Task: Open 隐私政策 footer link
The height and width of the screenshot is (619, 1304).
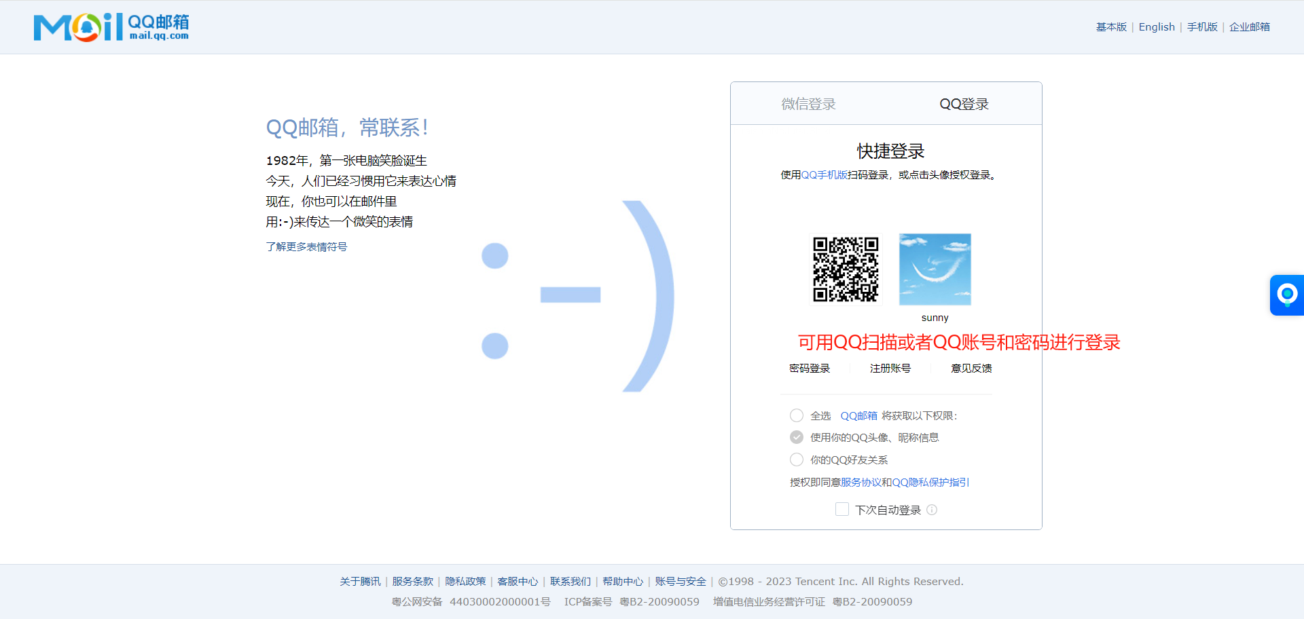Action: (465, 581)
